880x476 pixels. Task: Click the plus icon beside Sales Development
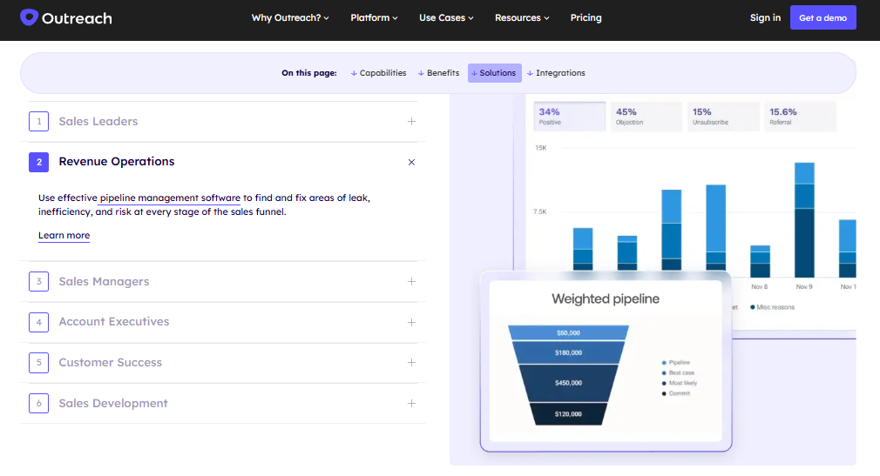(x=411, y=404)
